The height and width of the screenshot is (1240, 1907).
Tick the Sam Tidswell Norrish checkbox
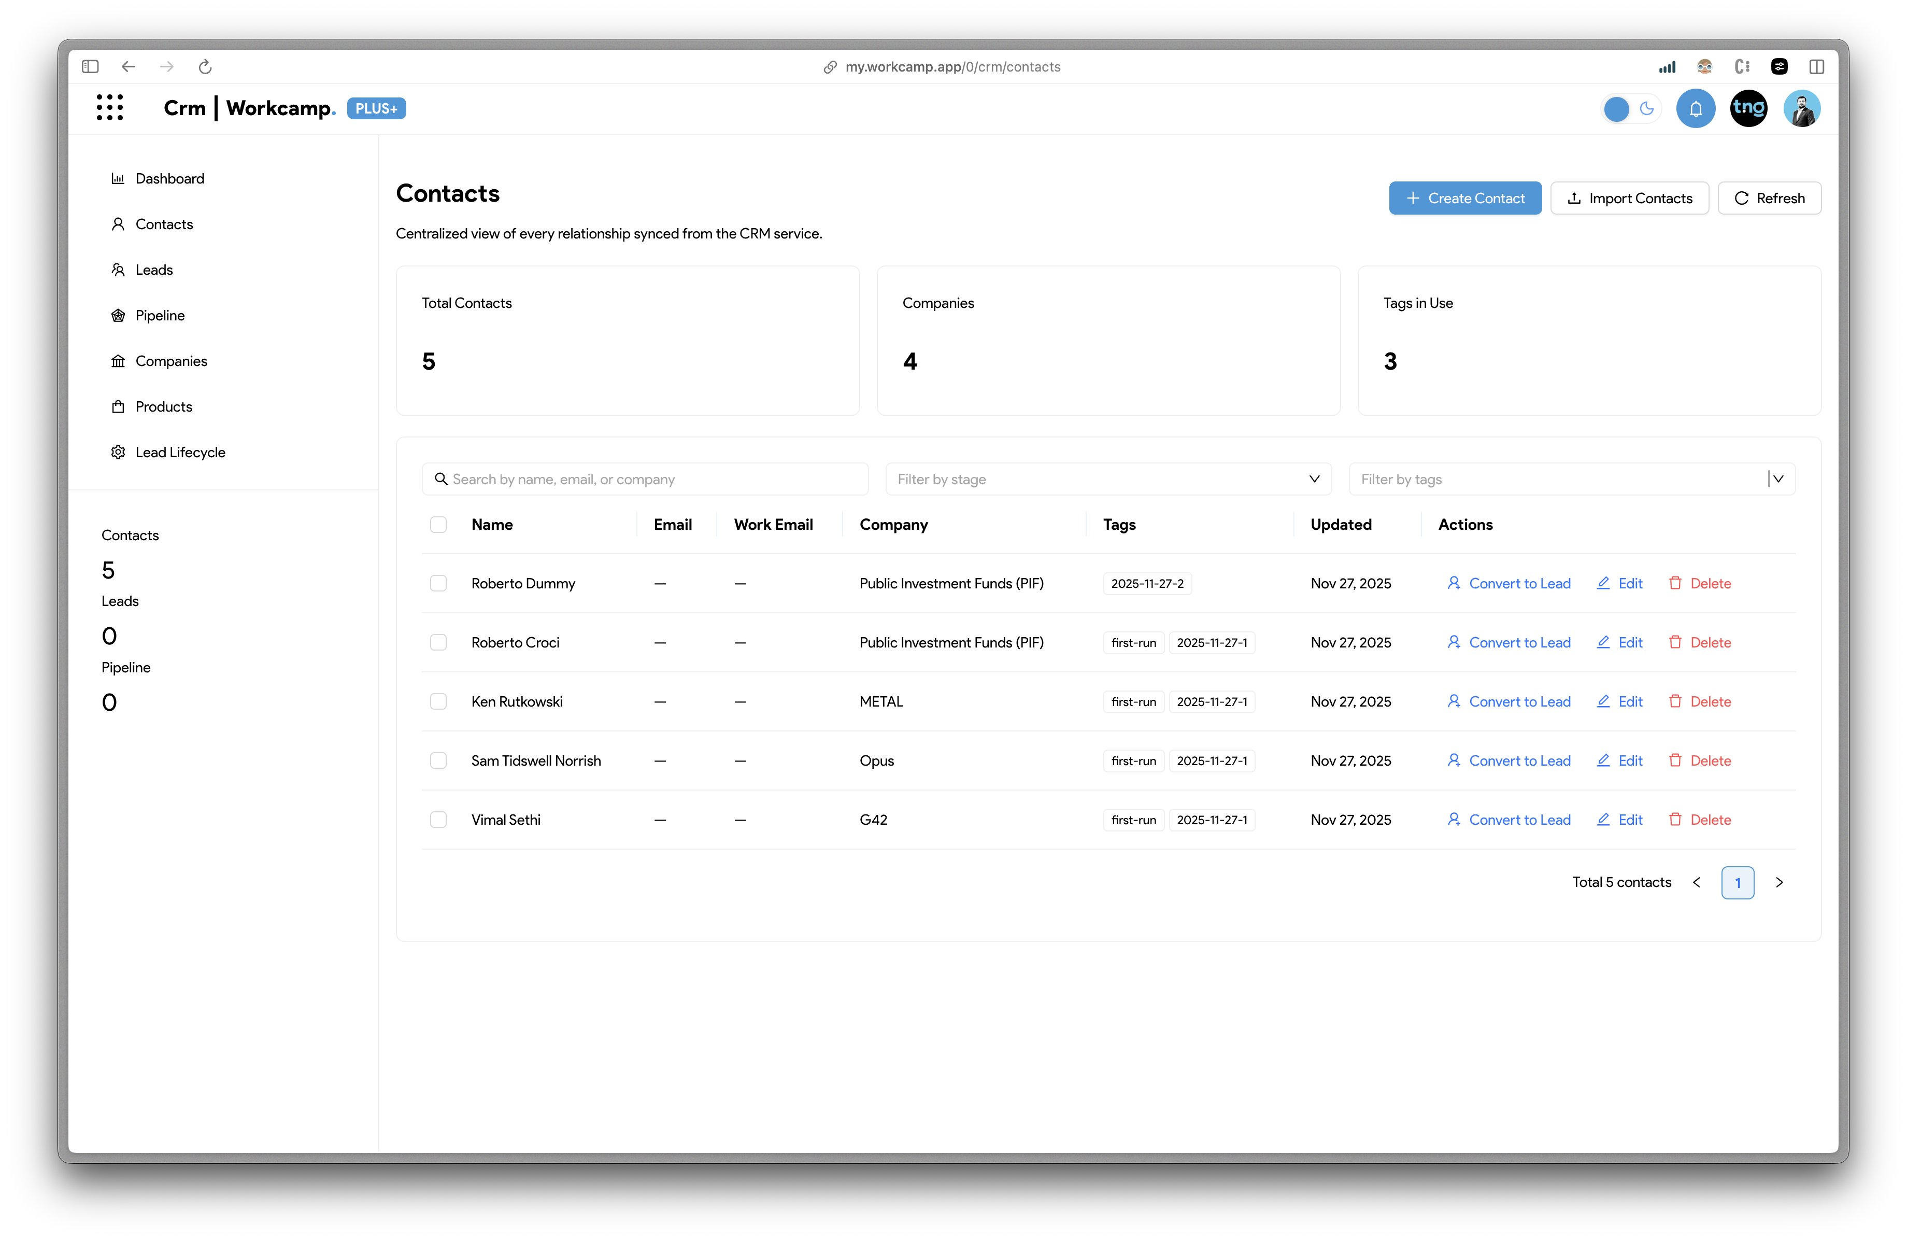coord(438,760)
